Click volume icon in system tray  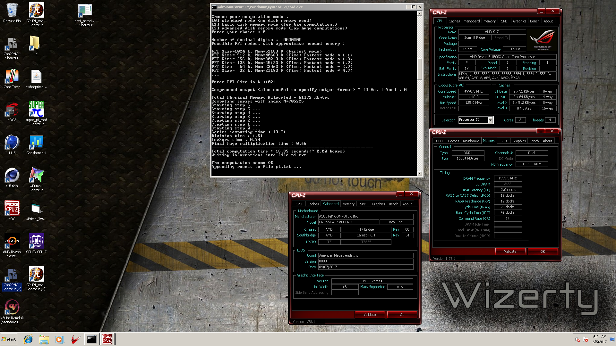coord(577,340)
